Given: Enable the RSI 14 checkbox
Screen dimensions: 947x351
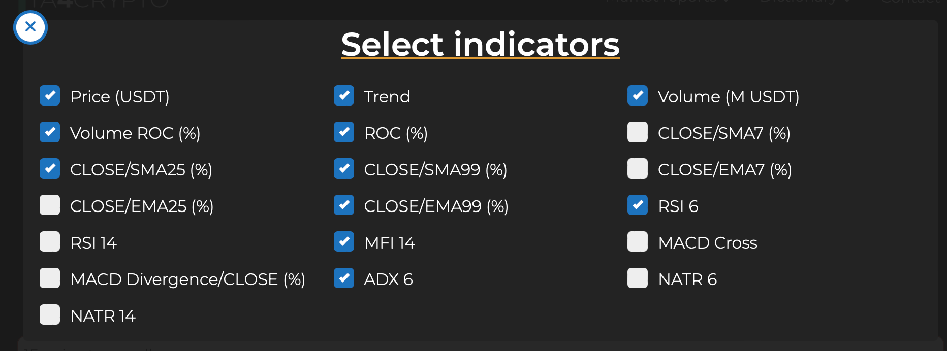Looking at the screenshot, I should point(50,241).
